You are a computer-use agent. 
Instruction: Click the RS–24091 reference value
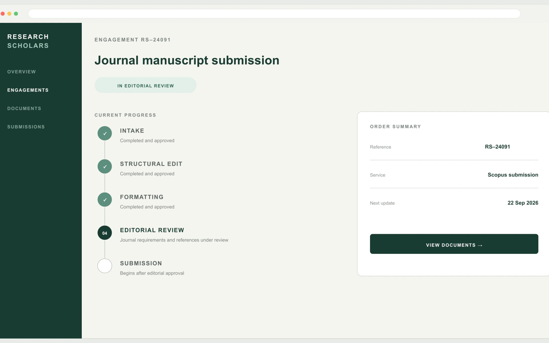point(498,147)
